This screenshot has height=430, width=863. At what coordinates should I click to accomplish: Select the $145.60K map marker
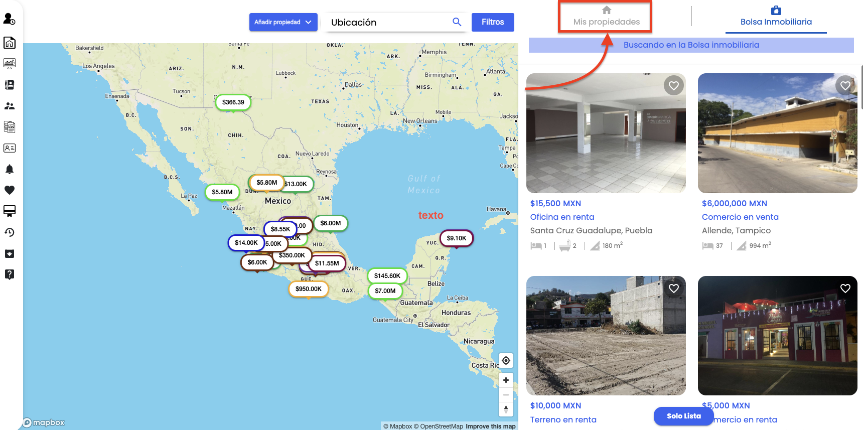[x=387, y=276]
